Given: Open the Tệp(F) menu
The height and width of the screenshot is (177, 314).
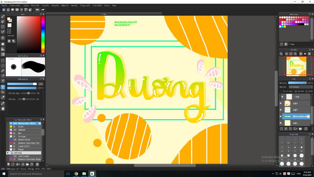Looking at the screenshot, I should coord(4,6).
